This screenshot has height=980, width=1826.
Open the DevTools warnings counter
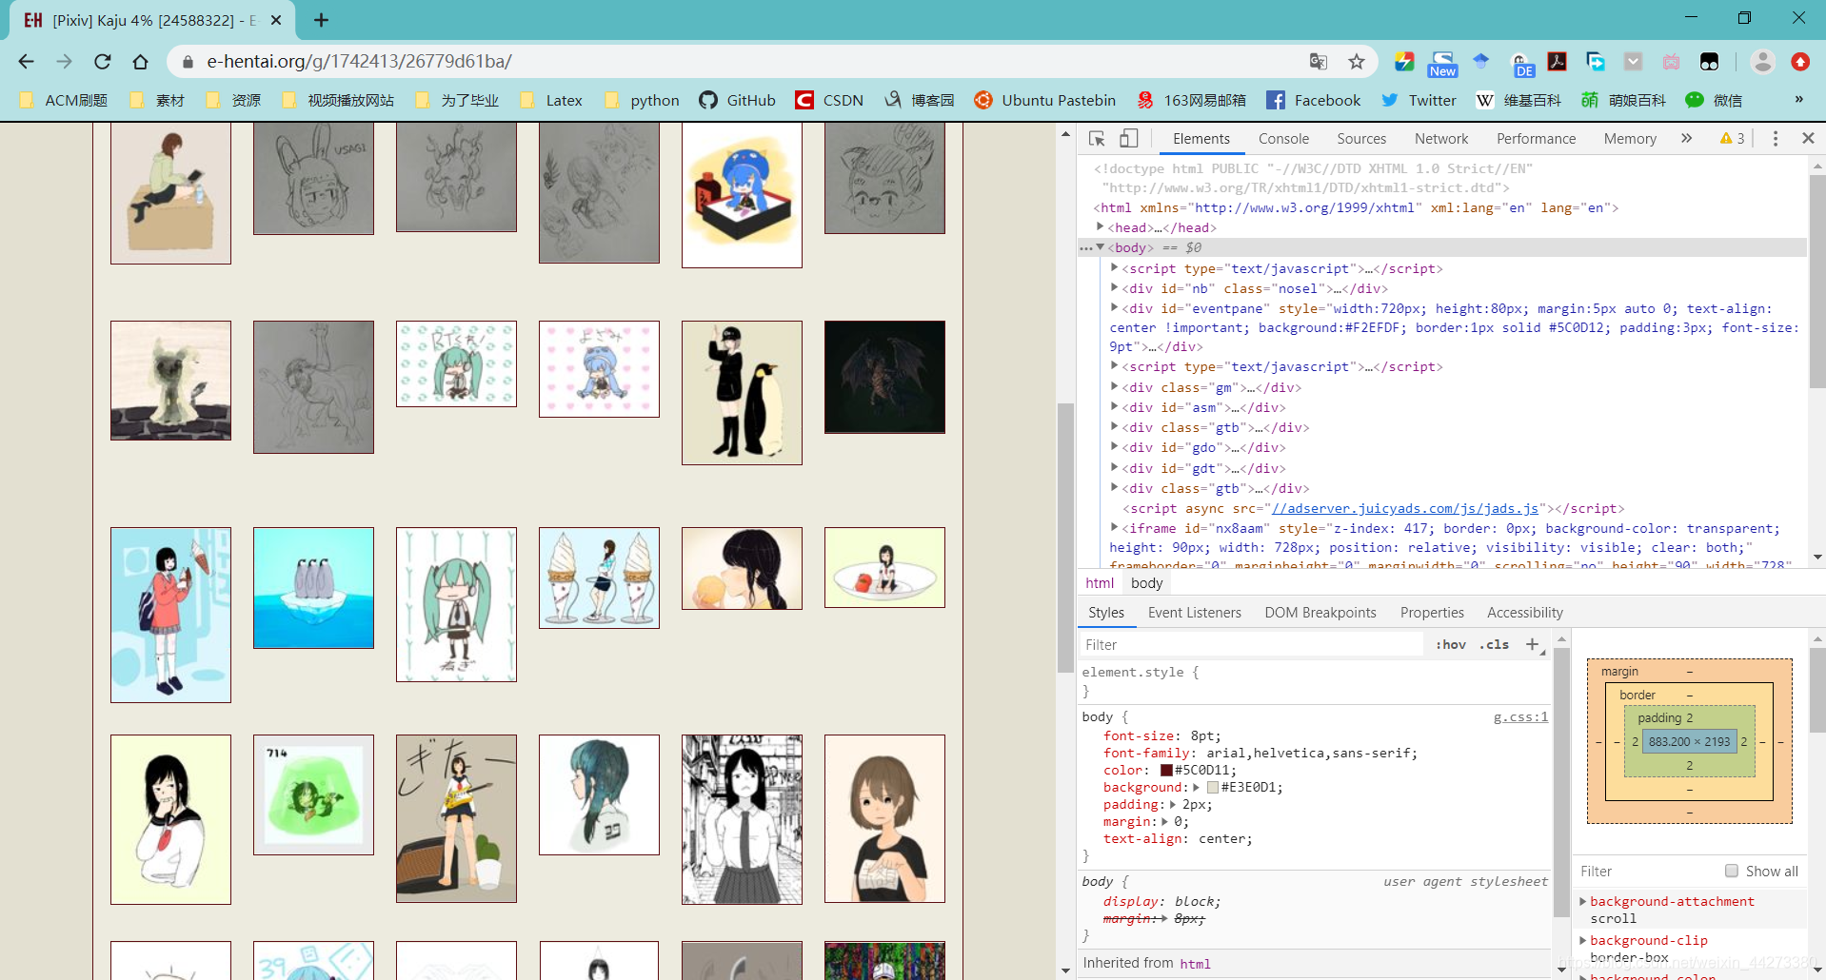coord(1733,139)
